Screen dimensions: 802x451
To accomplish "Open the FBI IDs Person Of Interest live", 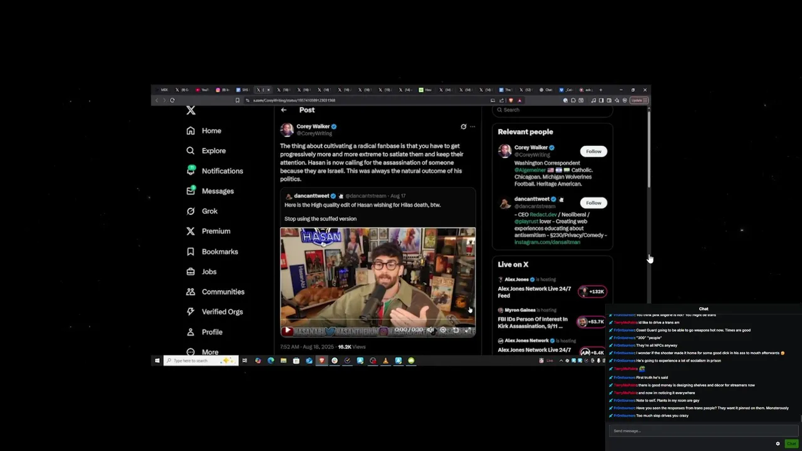I will point(533,323).
